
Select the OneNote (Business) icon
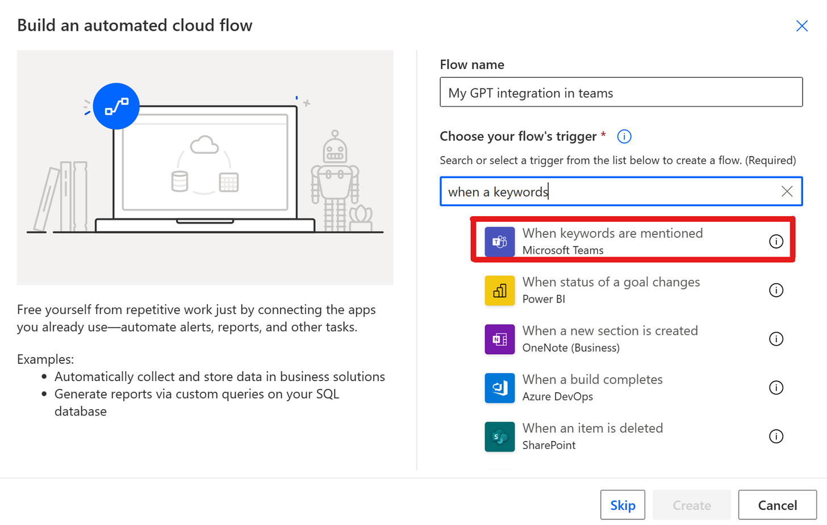coord(499,339)
